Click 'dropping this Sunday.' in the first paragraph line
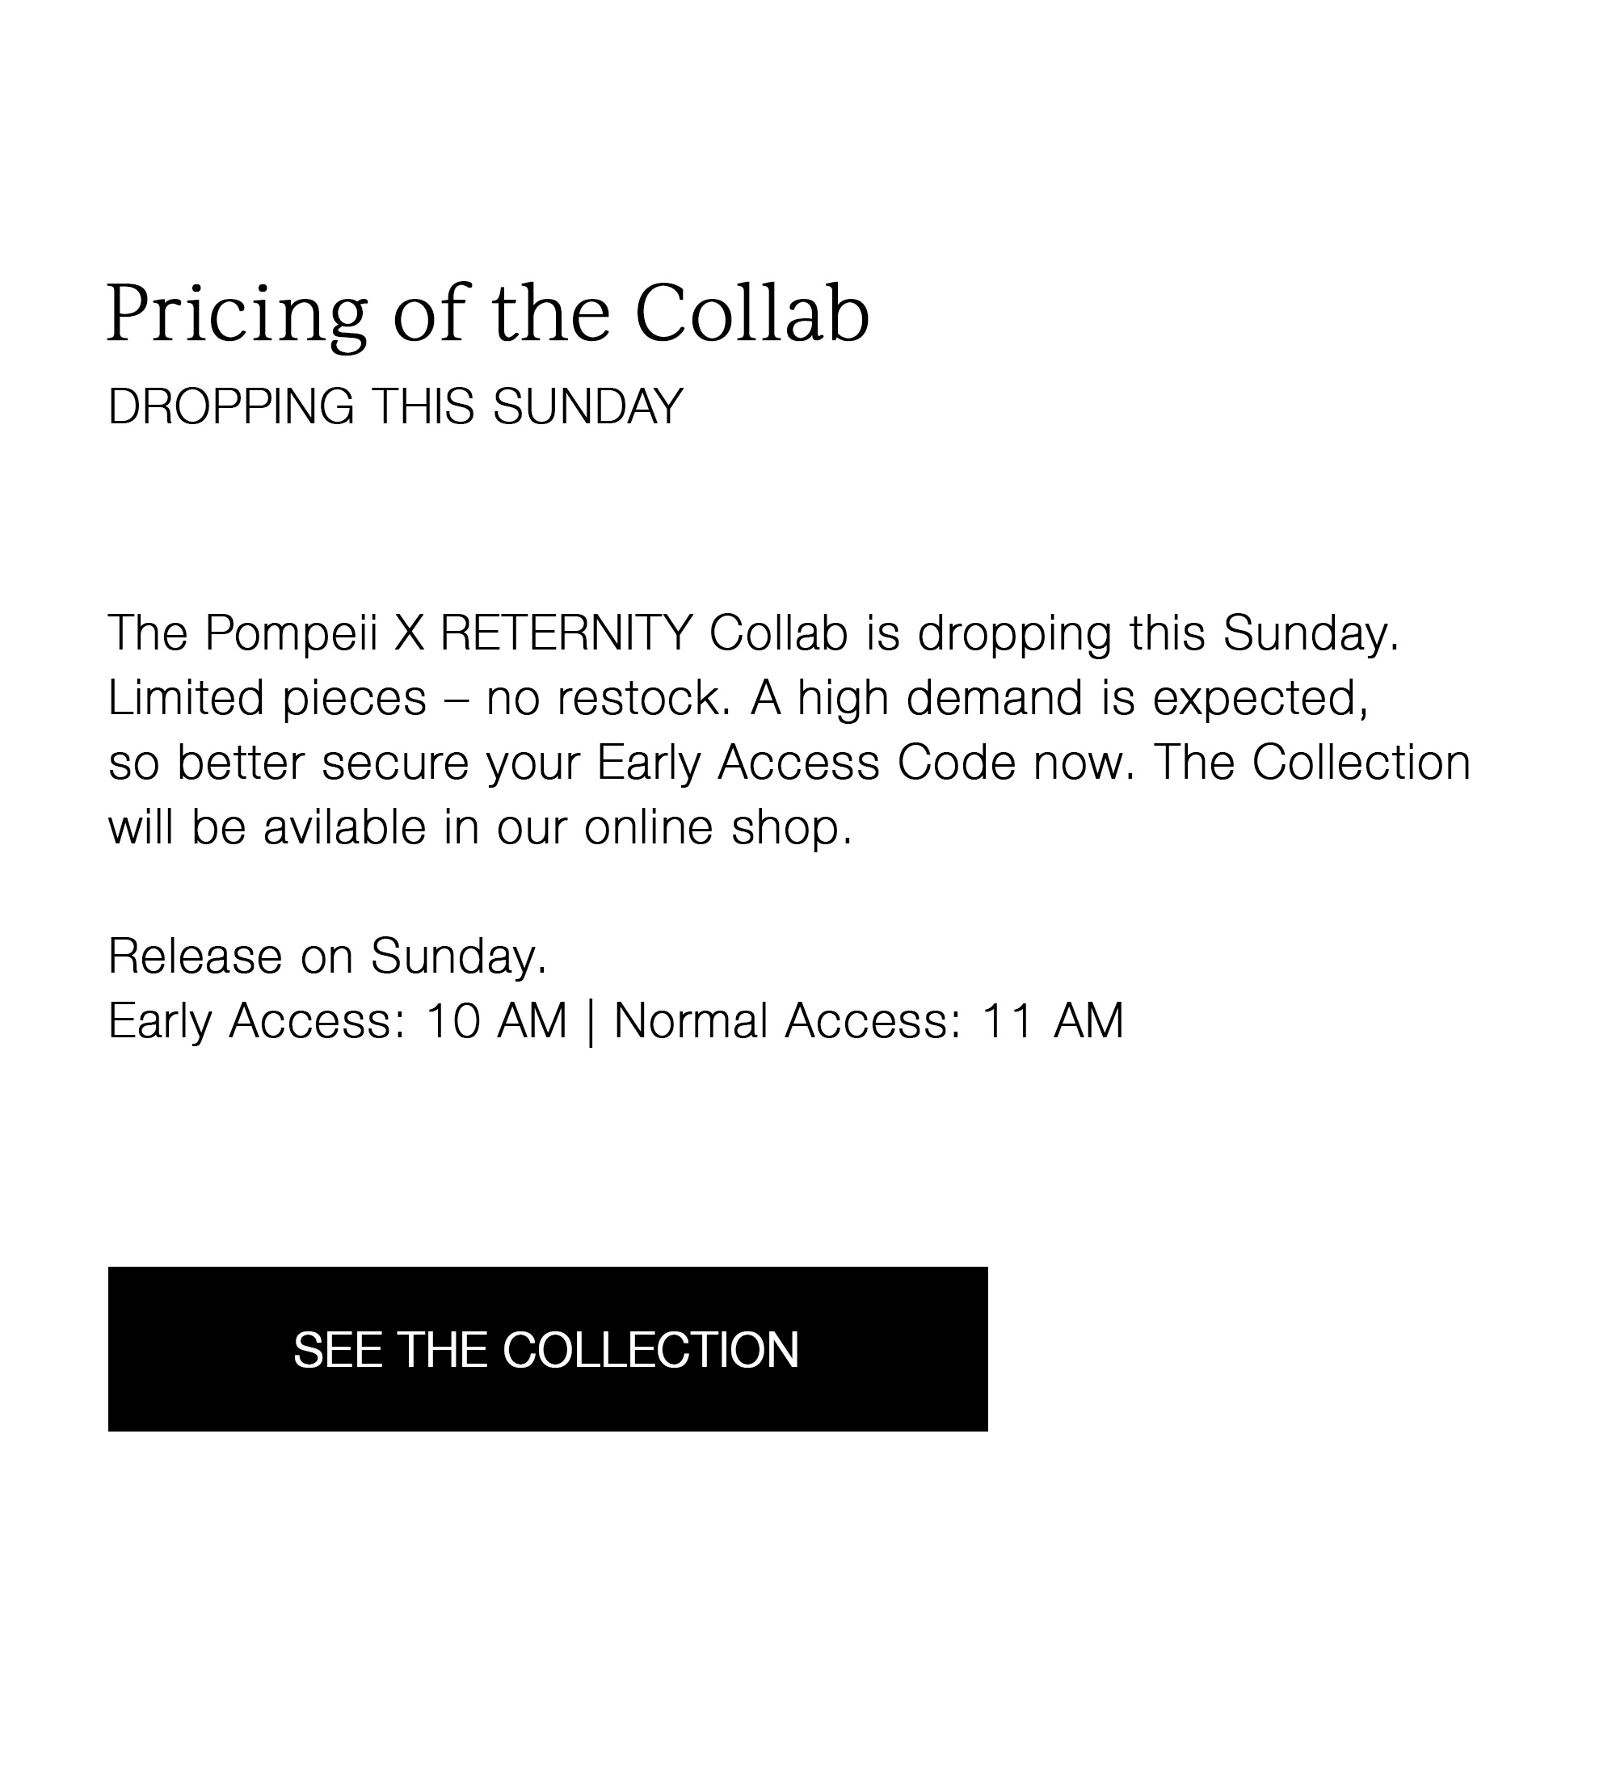 [x=1159, y=634]
